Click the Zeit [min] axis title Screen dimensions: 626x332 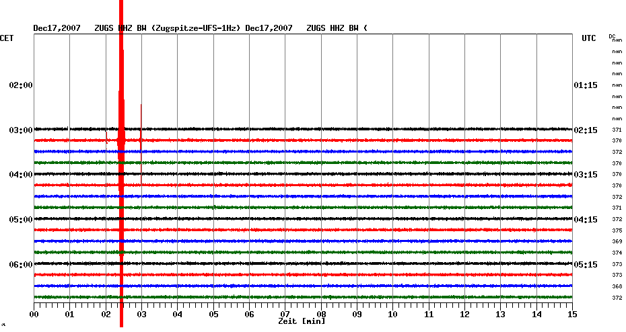302,321
